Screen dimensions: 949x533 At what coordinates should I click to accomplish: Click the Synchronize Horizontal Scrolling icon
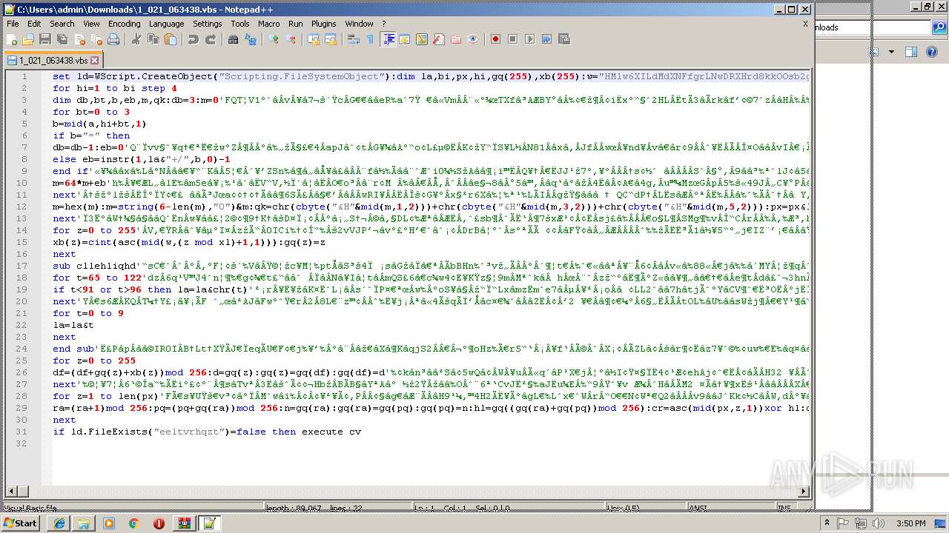tap(331, 39)
